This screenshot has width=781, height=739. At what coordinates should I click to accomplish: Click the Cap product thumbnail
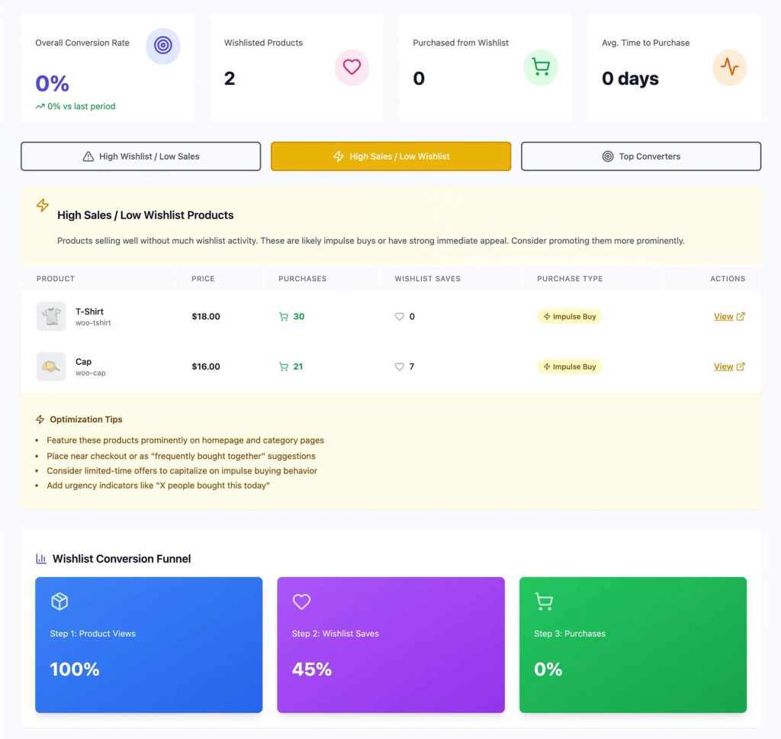[x=50, y=366]
